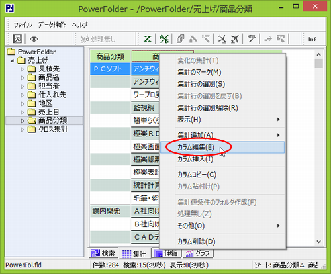Open the その他(O) submenu
331x274 pixels.
(x=222, y=226)
